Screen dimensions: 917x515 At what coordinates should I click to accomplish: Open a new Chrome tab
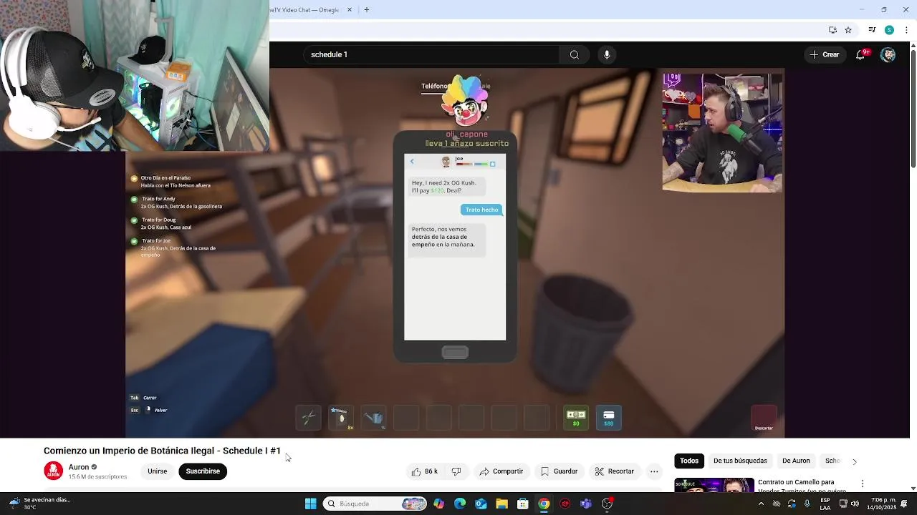(366, 10)
